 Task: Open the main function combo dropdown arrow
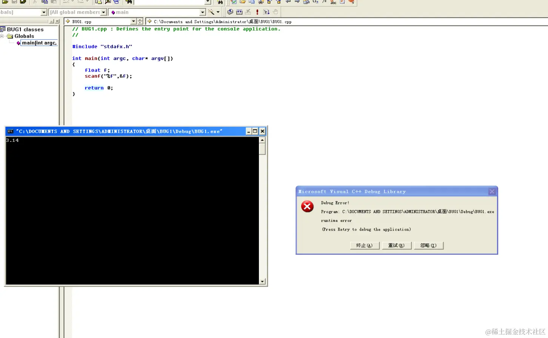[x=203, y=12]
